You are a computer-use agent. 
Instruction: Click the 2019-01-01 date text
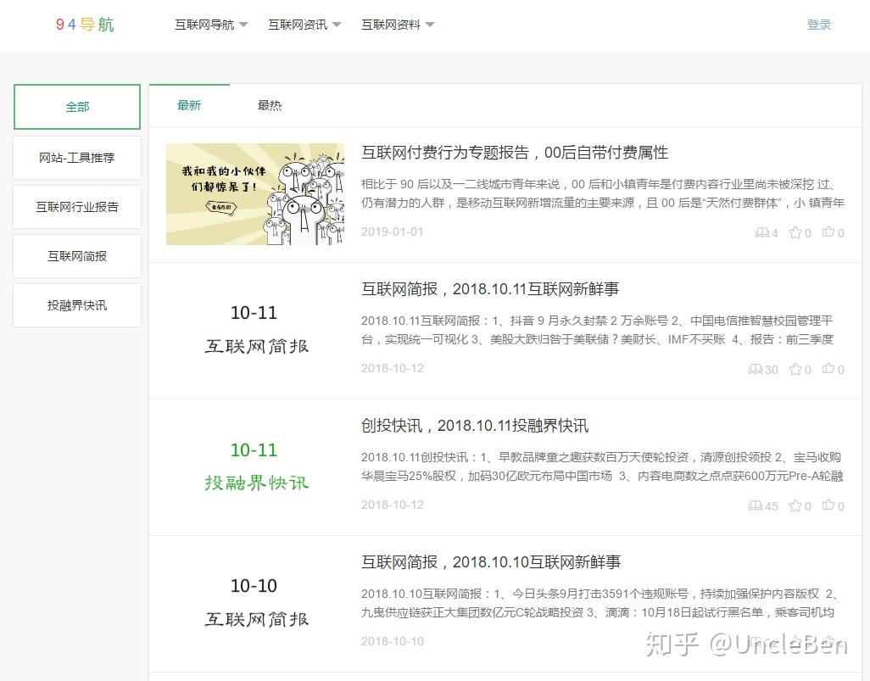pos(393,232)
